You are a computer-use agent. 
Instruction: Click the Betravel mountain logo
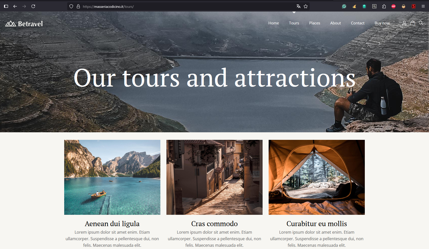[x=24, y=24]
